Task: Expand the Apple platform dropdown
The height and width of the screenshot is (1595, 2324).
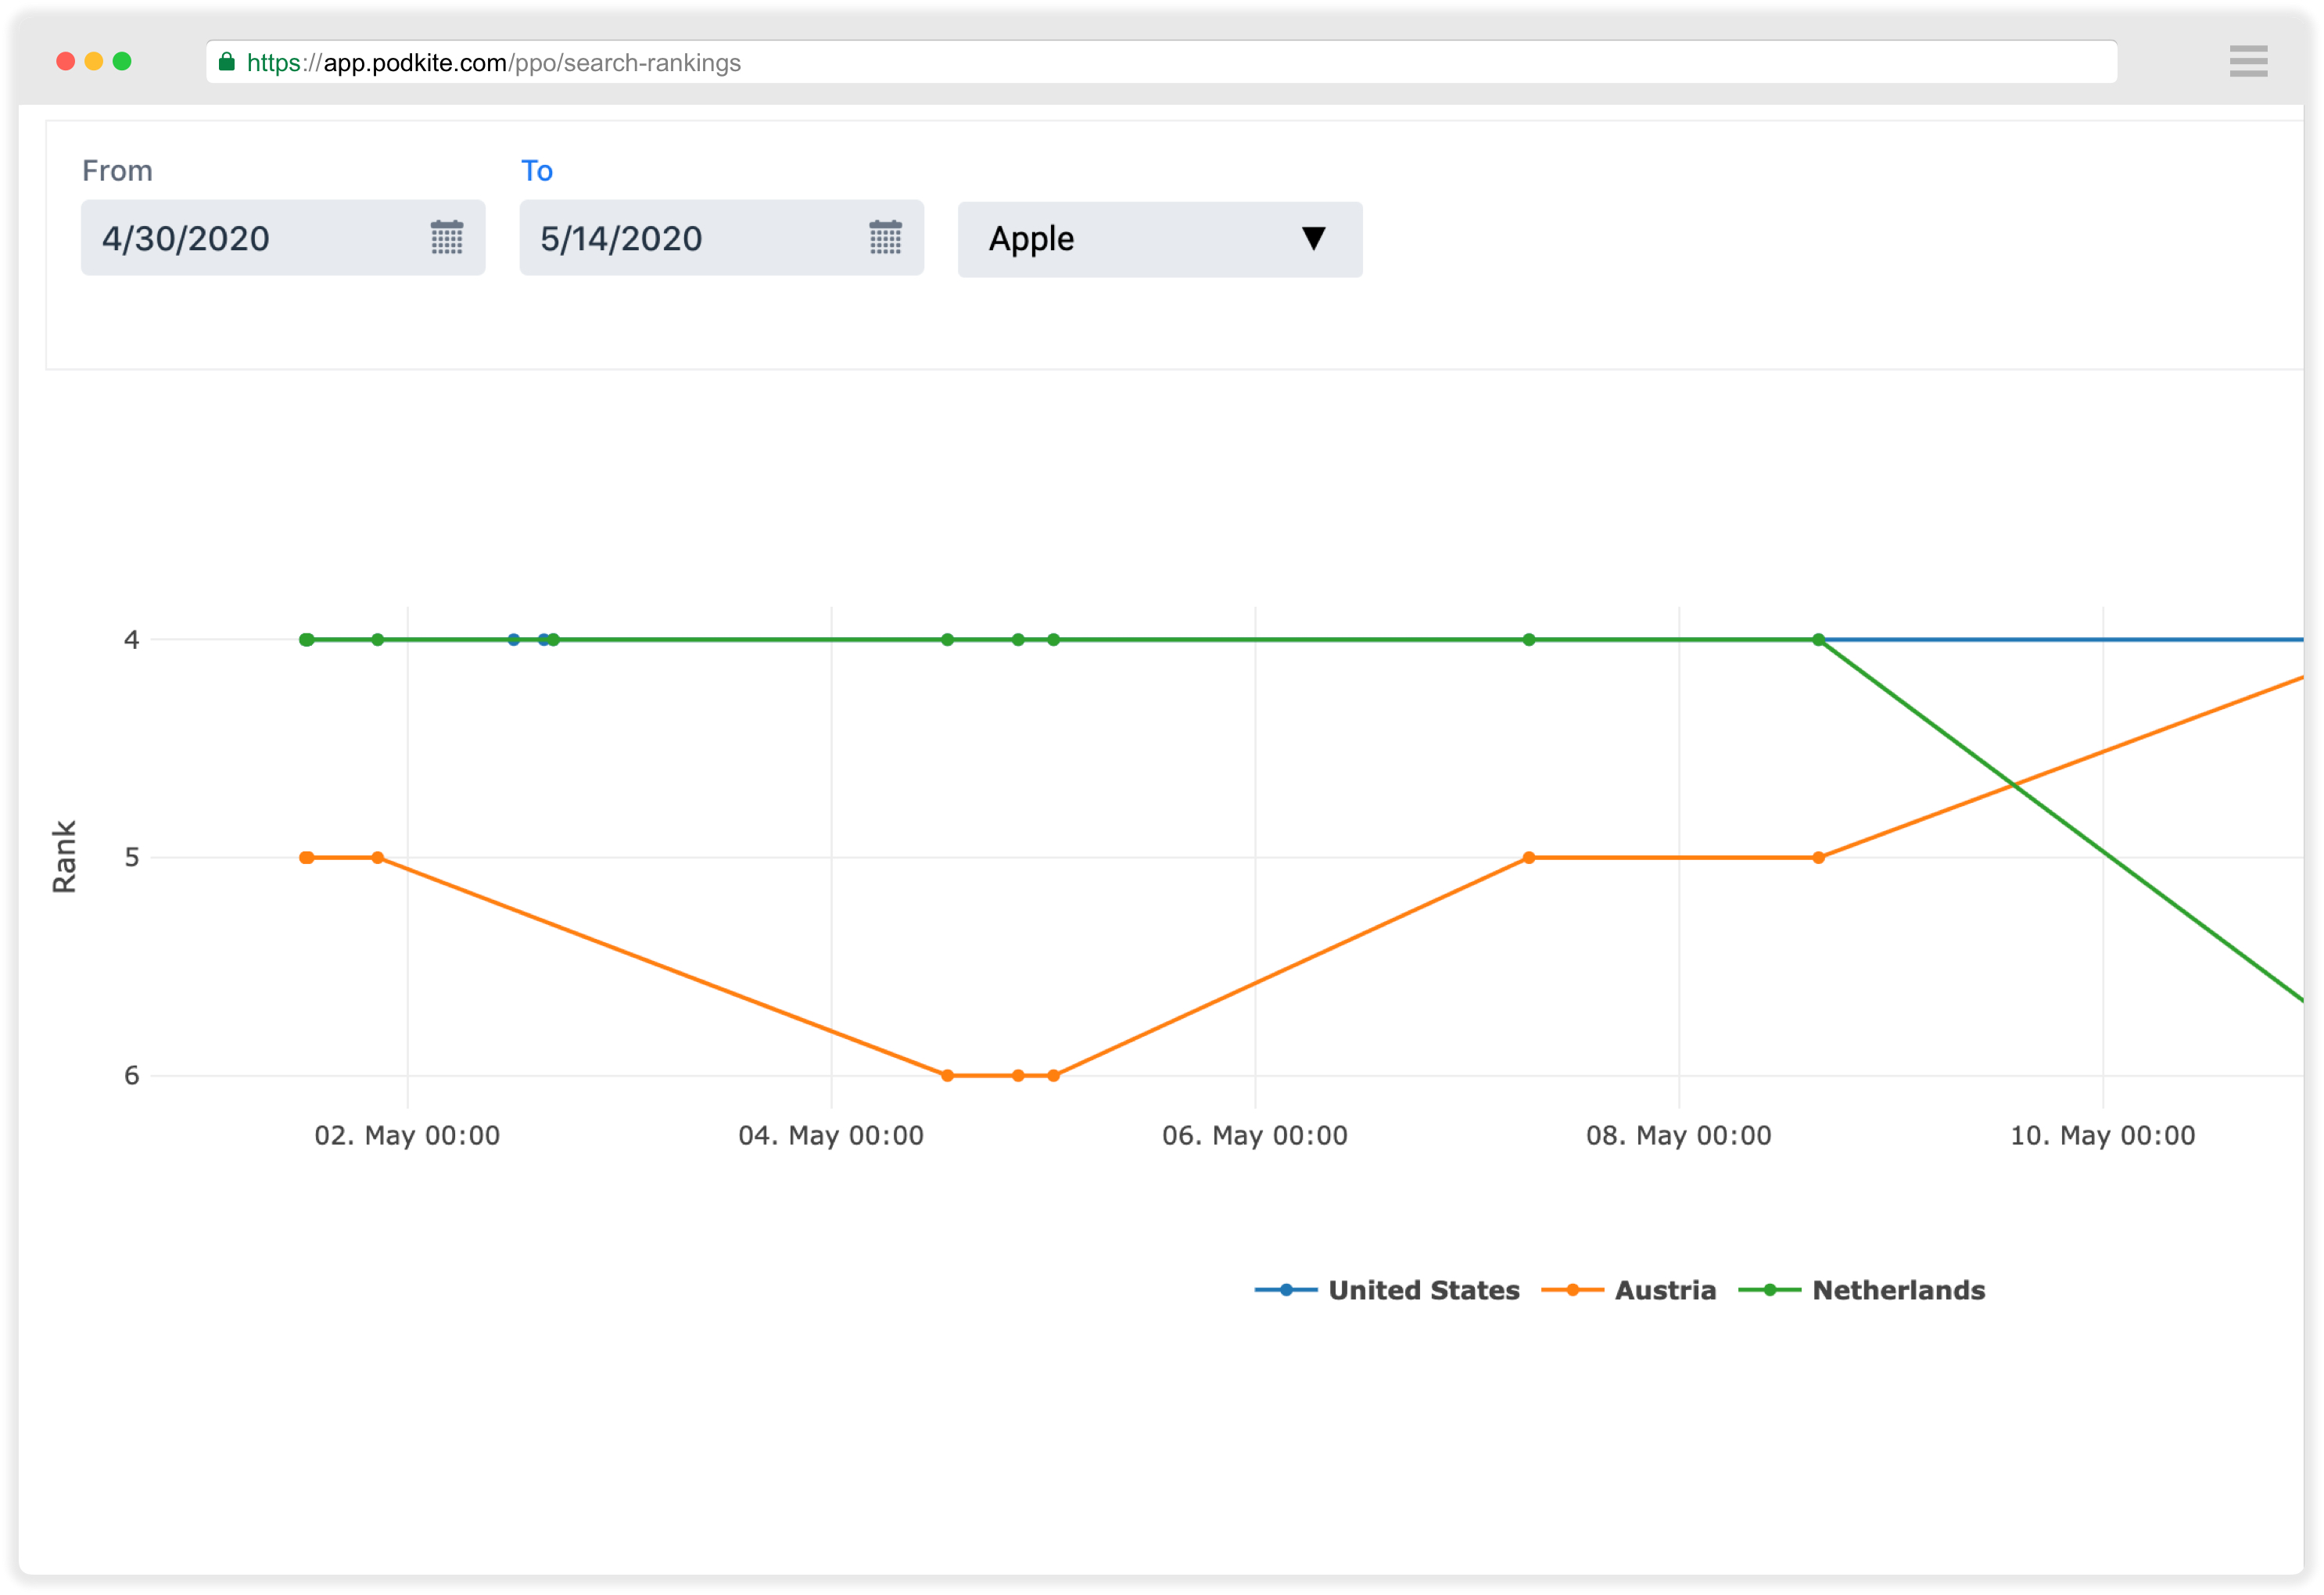Action: 1159,239
